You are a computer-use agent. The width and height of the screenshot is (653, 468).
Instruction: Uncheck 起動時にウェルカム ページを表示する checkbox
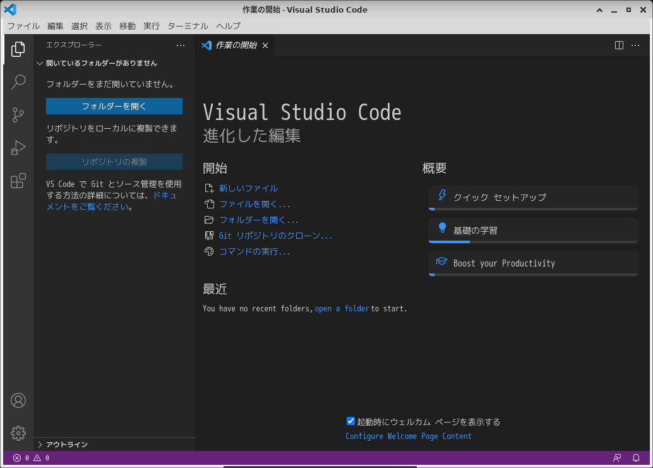click(x=350, y=421)
